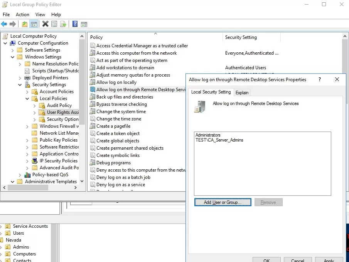This screenshot has height=262, width=349.
Task: Expand the Account Policies node
Action: 27,92
